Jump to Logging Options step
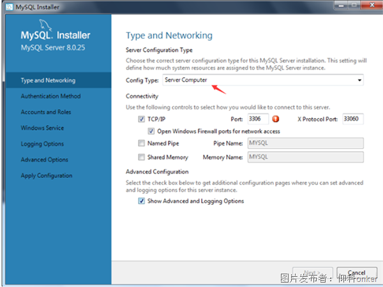383x287 pixels. (x=42, y=144)
